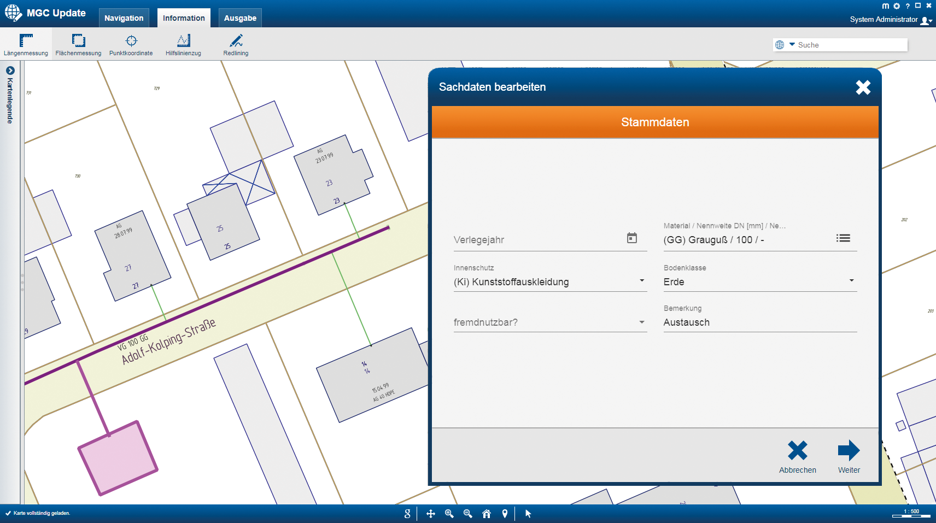Open the Verlegejahr calendar picker
Image resolution: width=936 pixels, height=523 pixels.
pyautogui.click(x=631, y=238)
